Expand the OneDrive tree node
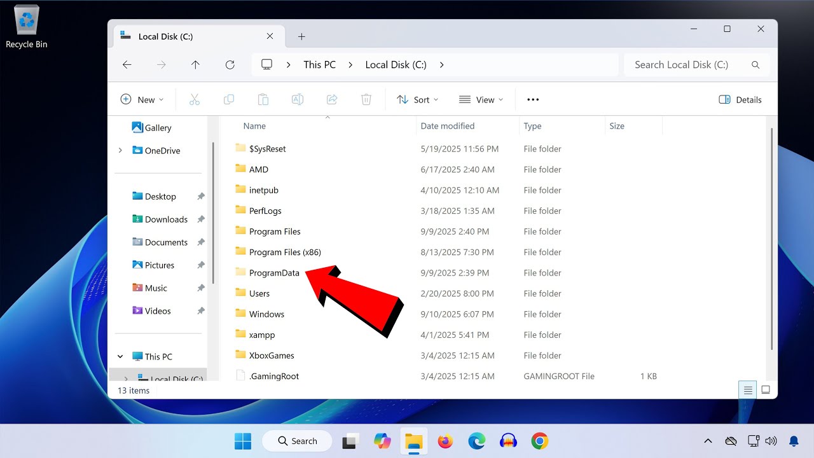The height and width of the screenshot is (458, 814). tap(120, 151)
